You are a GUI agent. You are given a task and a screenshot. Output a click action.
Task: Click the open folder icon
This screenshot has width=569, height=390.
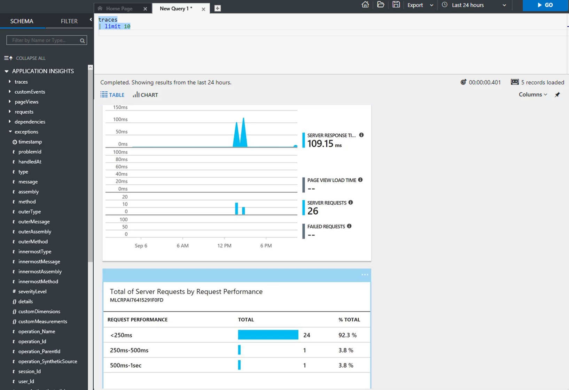click(381, 5)
